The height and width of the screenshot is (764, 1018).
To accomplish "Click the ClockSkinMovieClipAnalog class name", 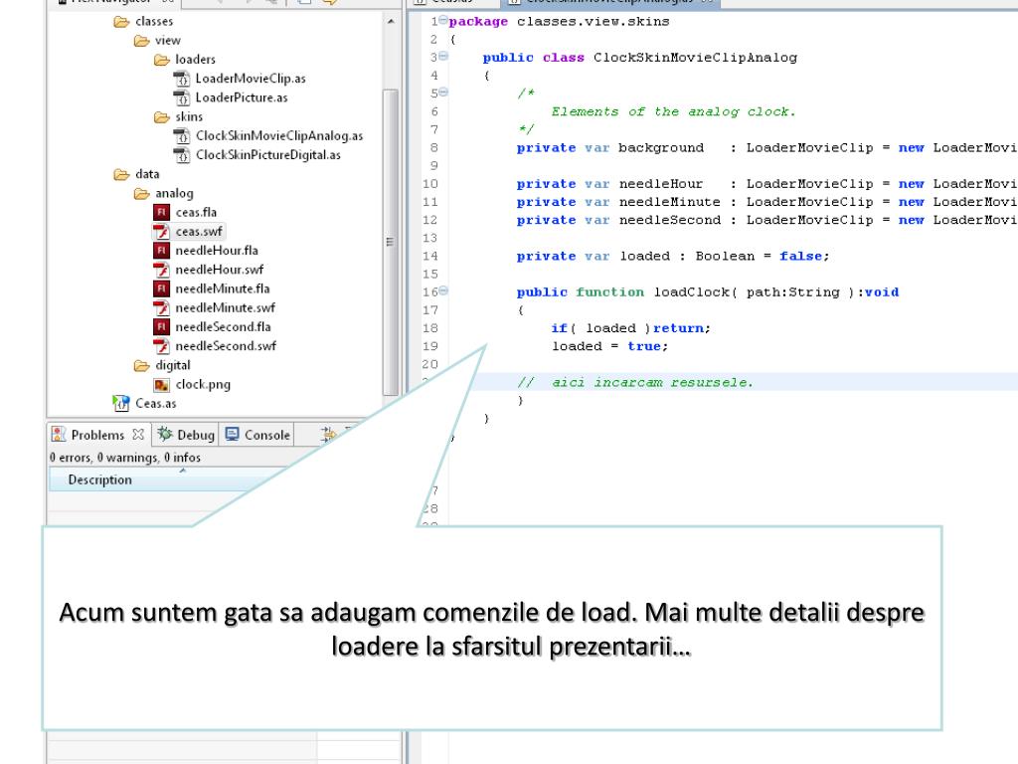I will (x=695, y=58).
